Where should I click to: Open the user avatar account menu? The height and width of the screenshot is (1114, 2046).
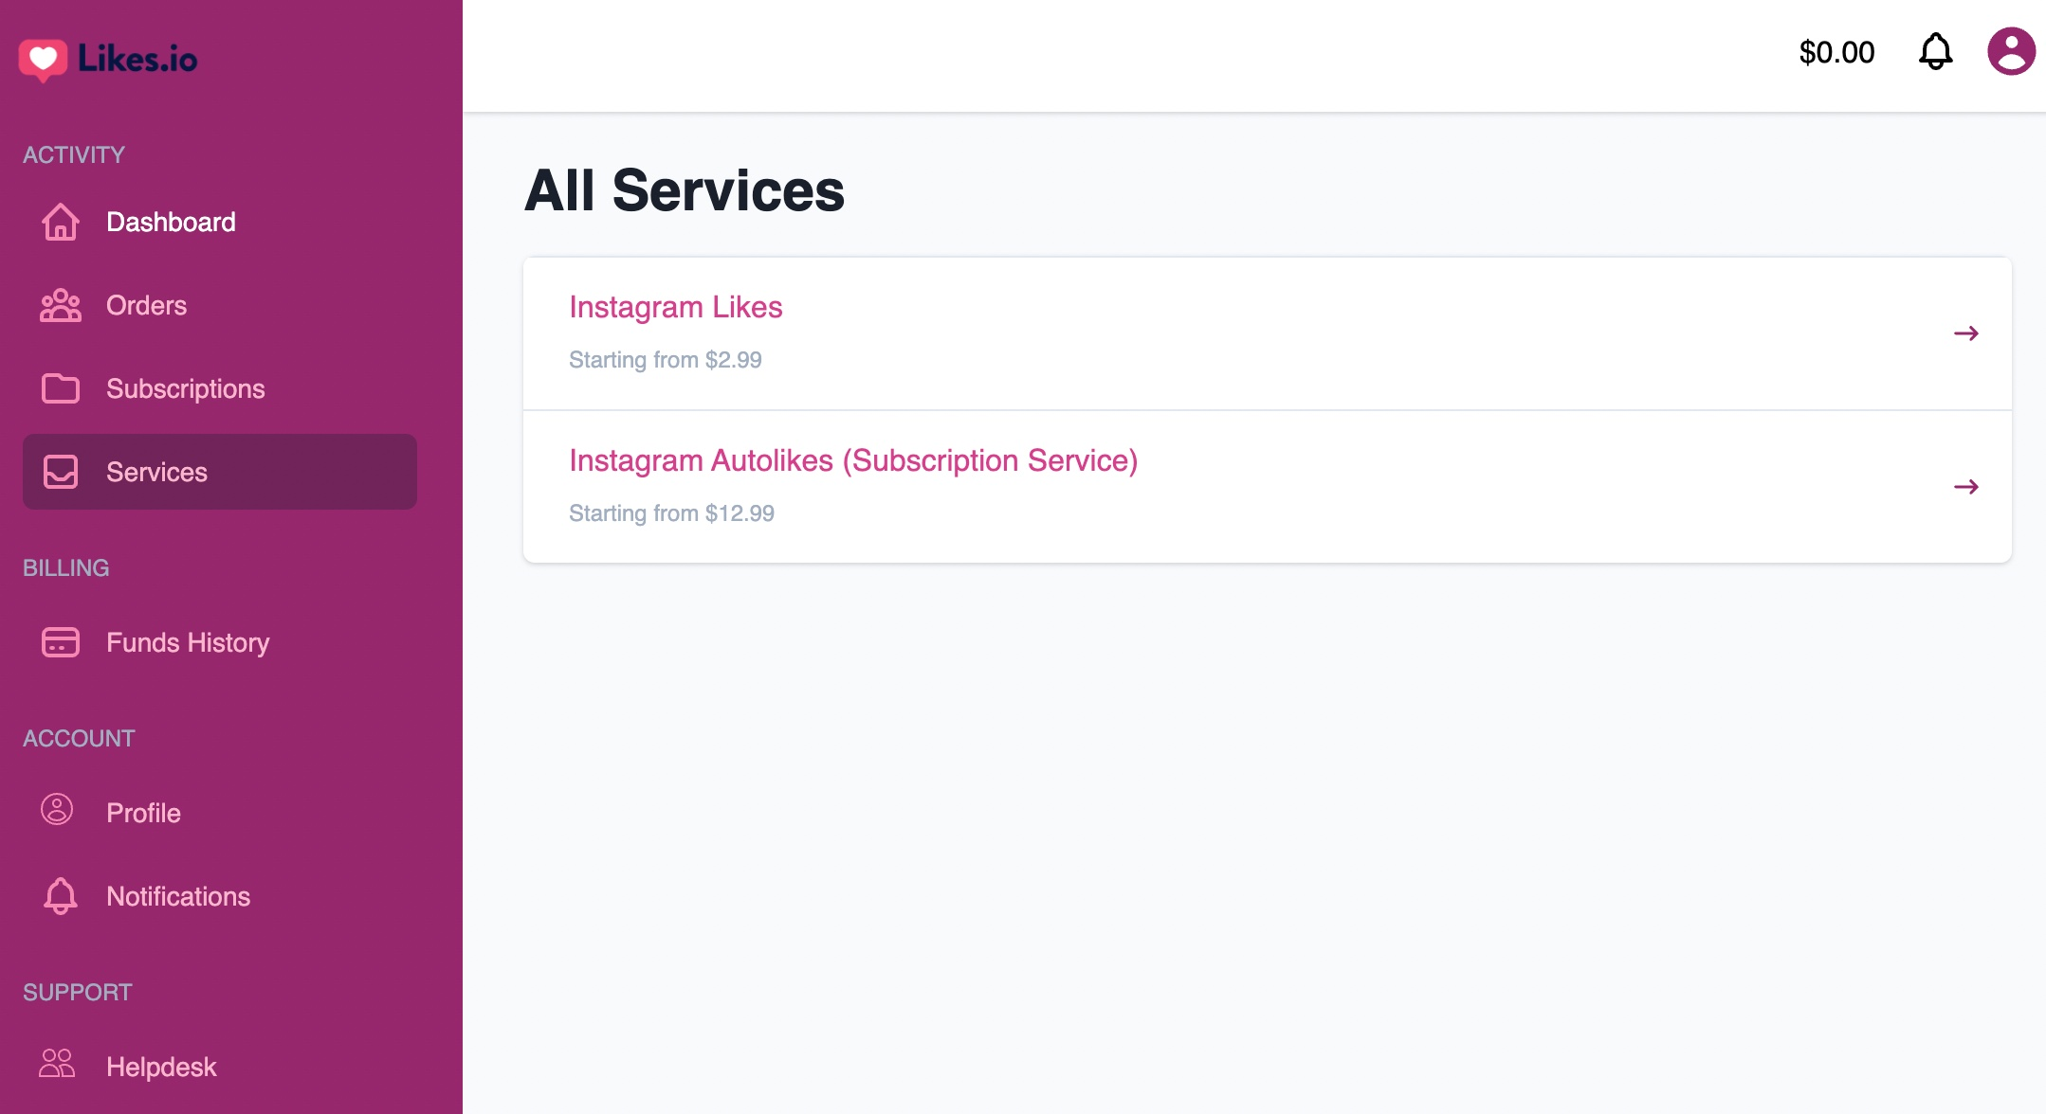(x=2011, y=51)
